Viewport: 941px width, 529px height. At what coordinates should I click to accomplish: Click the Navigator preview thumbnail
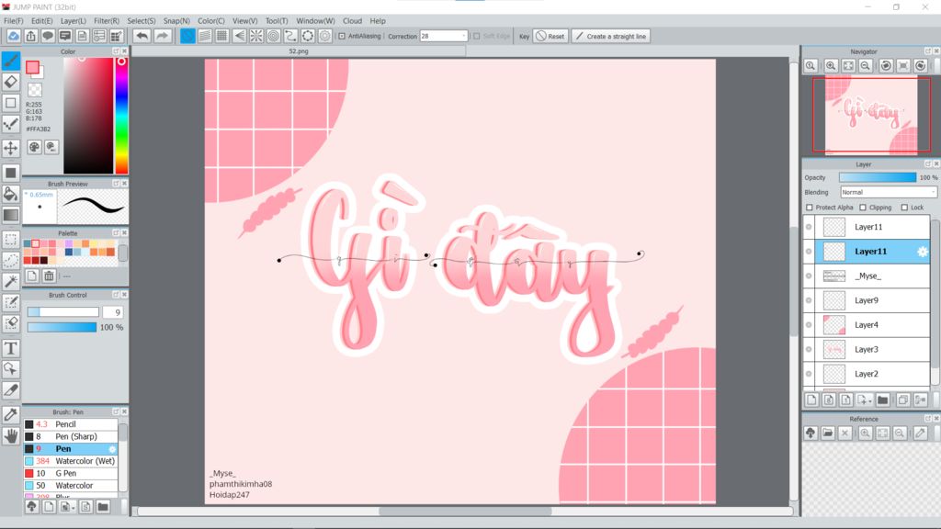pyautogui.click(x=871, y=115)
